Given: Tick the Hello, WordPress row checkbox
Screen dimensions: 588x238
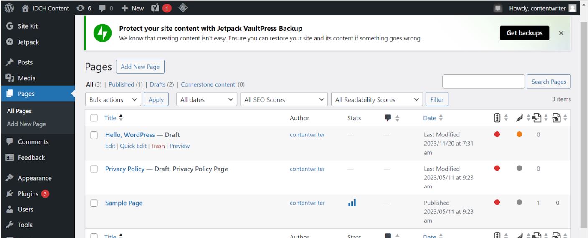Looking at the screenshot, I should [x=94, y=135].
